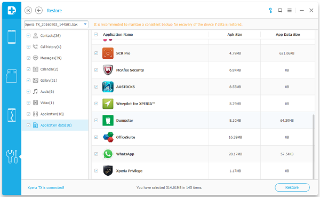Sort by App Data Size column header

(x=288, y=35)
